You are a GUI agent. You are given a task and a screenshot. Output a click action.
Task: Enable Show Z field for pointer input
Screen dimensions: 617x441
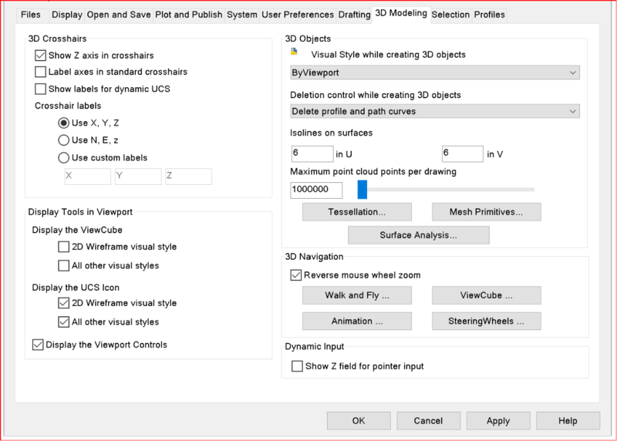(297, 366)
